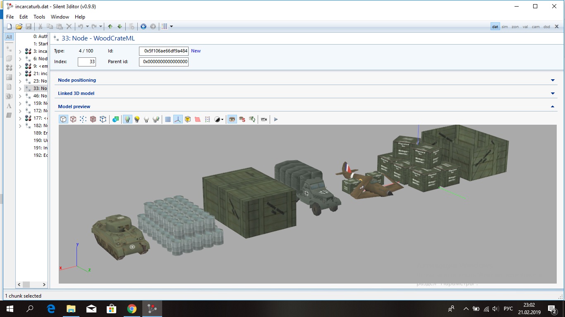Expand tree item 46 in chunk list

20,96
